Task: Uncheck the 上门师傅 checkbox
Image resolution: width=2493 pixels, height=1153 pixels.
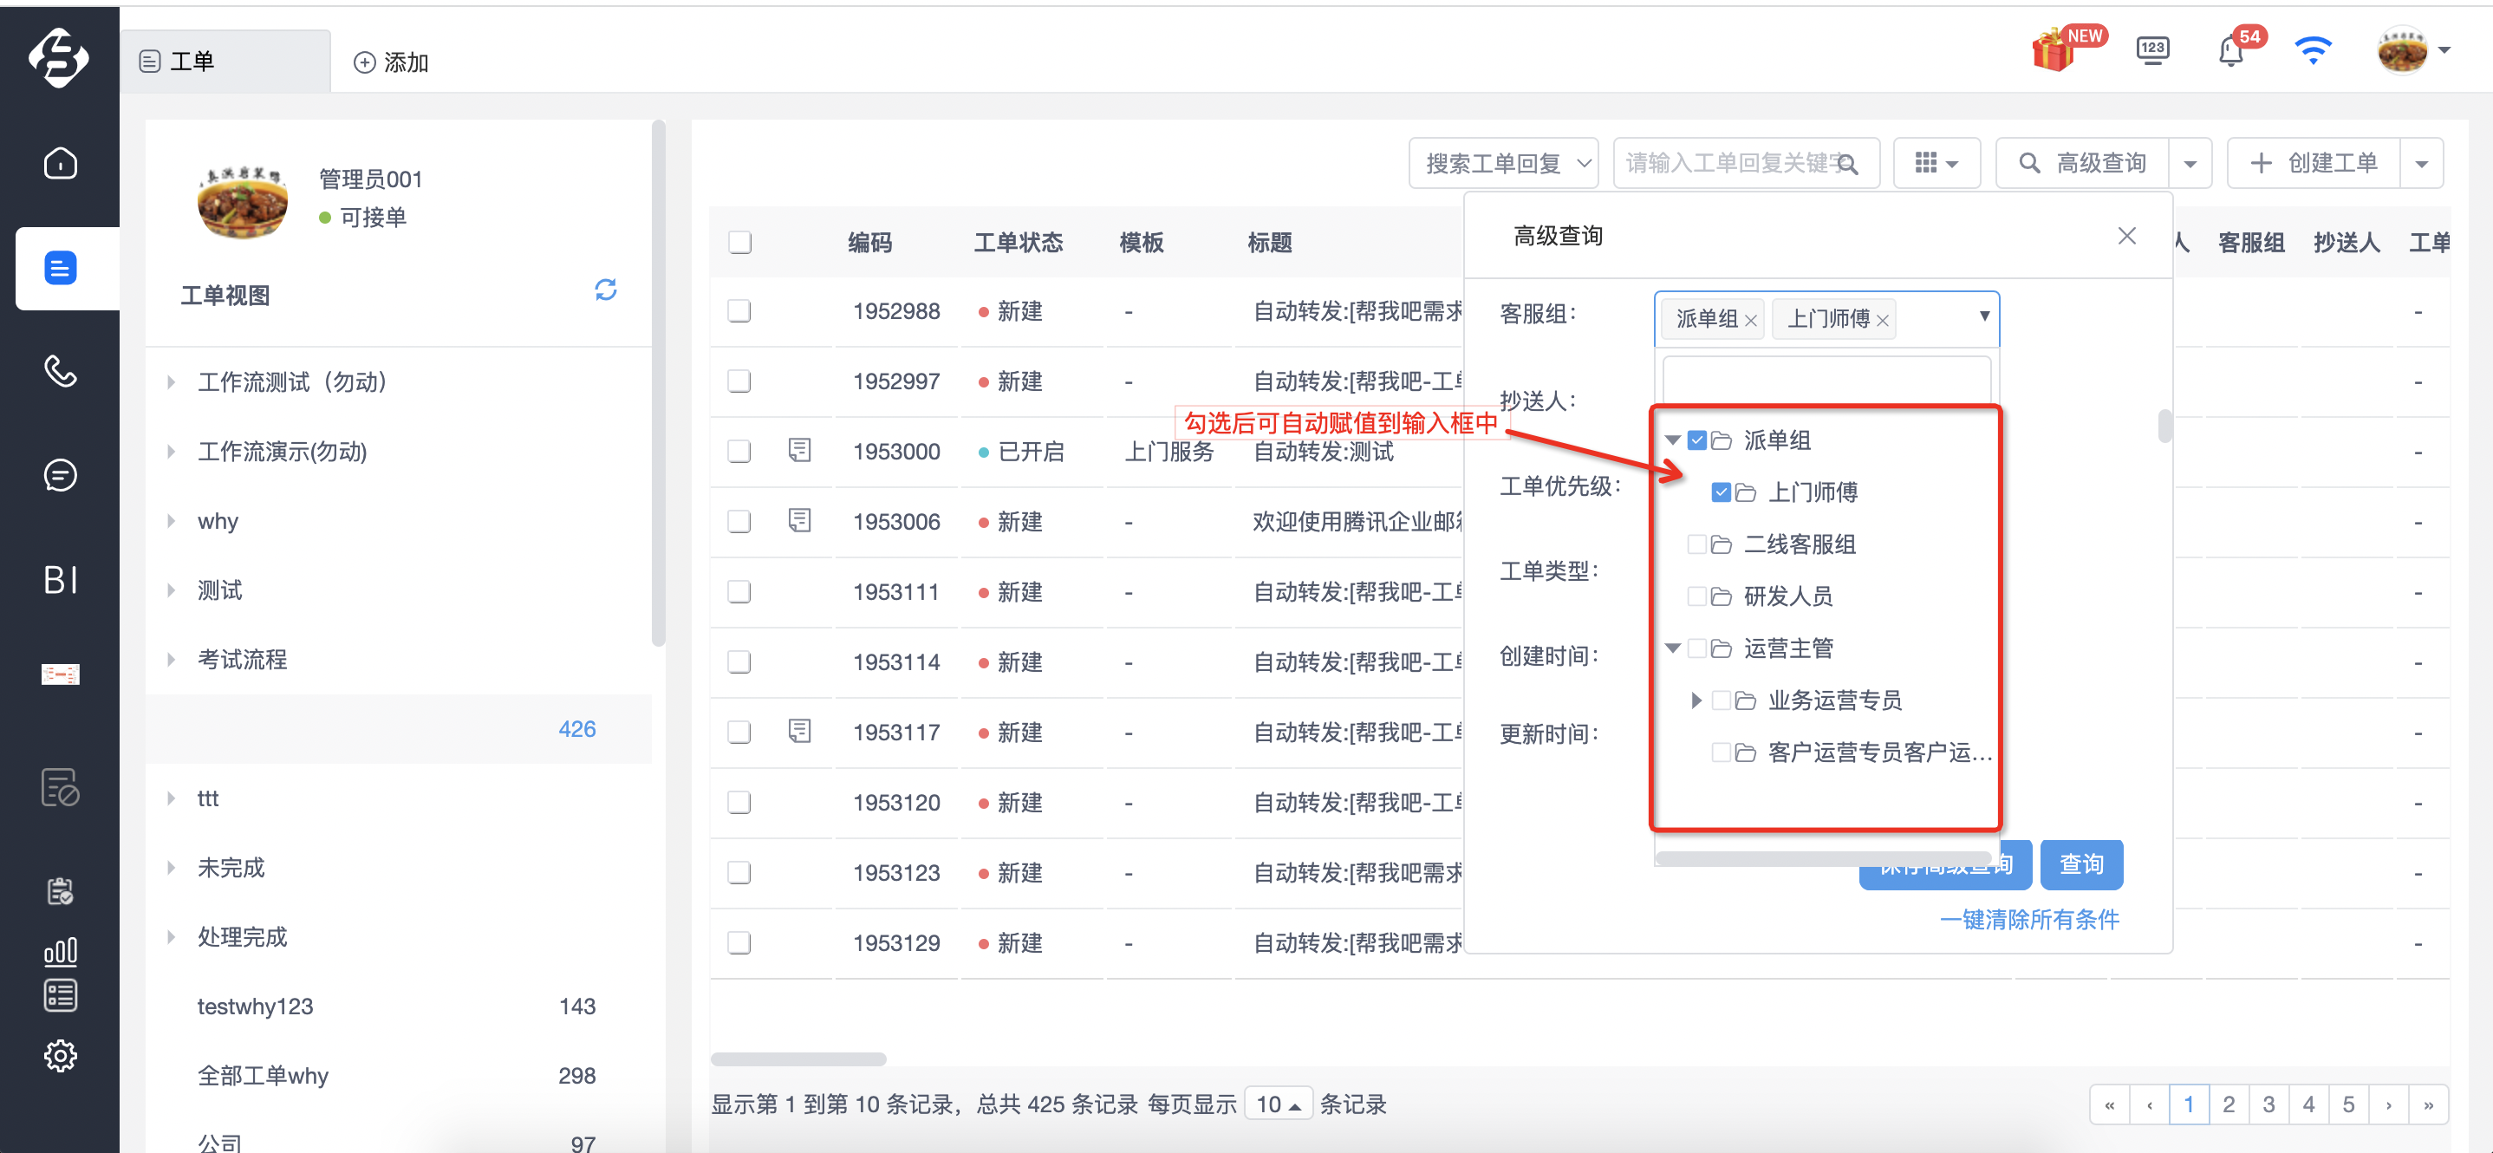Action: pos(1721,492)
